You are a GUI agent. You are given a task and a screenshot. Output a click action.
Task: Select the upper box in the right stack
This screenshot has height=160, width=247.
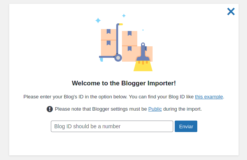(130, 38)
